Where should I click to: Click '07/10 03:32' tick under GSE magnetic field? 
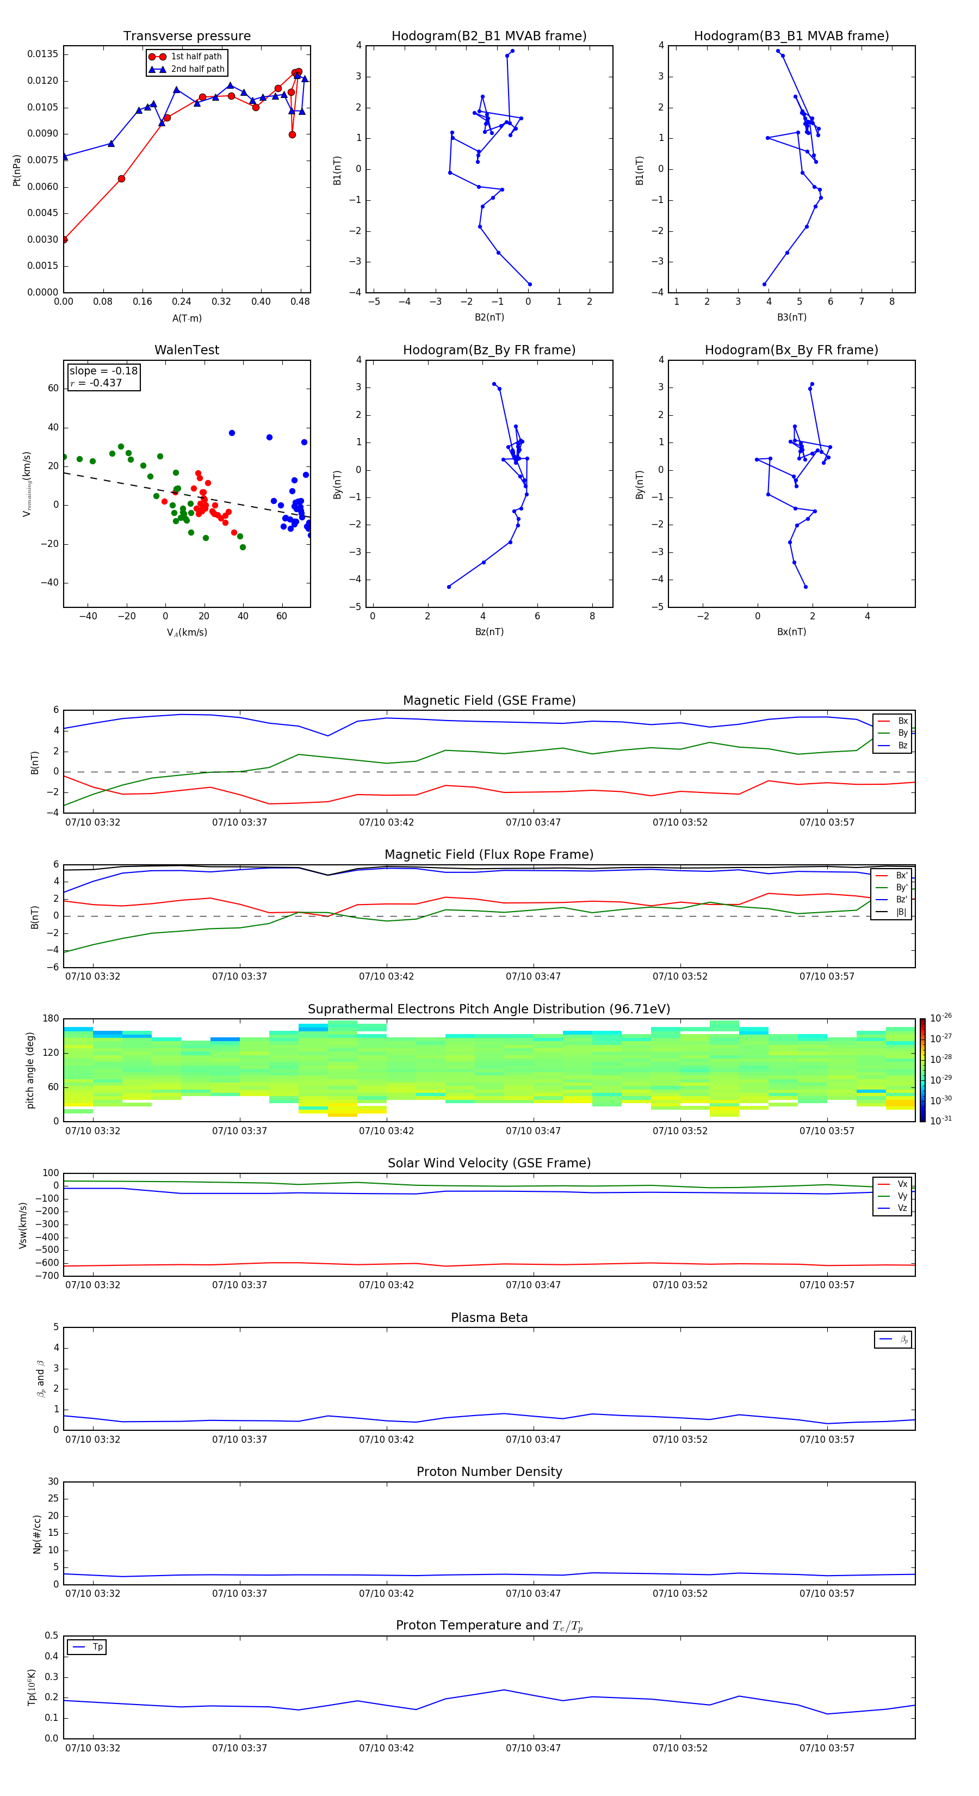(x=92, y=823)
